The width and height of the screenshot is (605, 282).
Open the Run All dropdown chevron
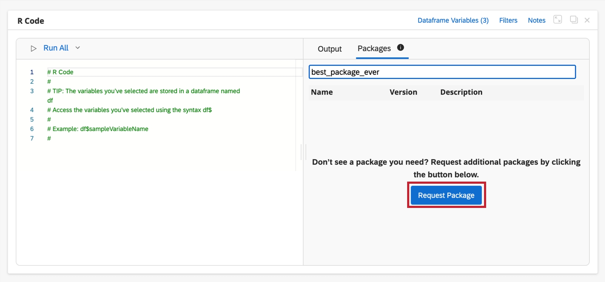point(78,48)
